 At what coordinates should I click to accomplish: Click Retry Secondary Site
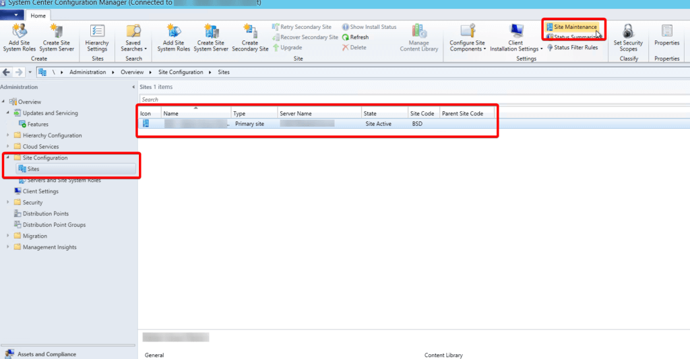pos(302,27)
